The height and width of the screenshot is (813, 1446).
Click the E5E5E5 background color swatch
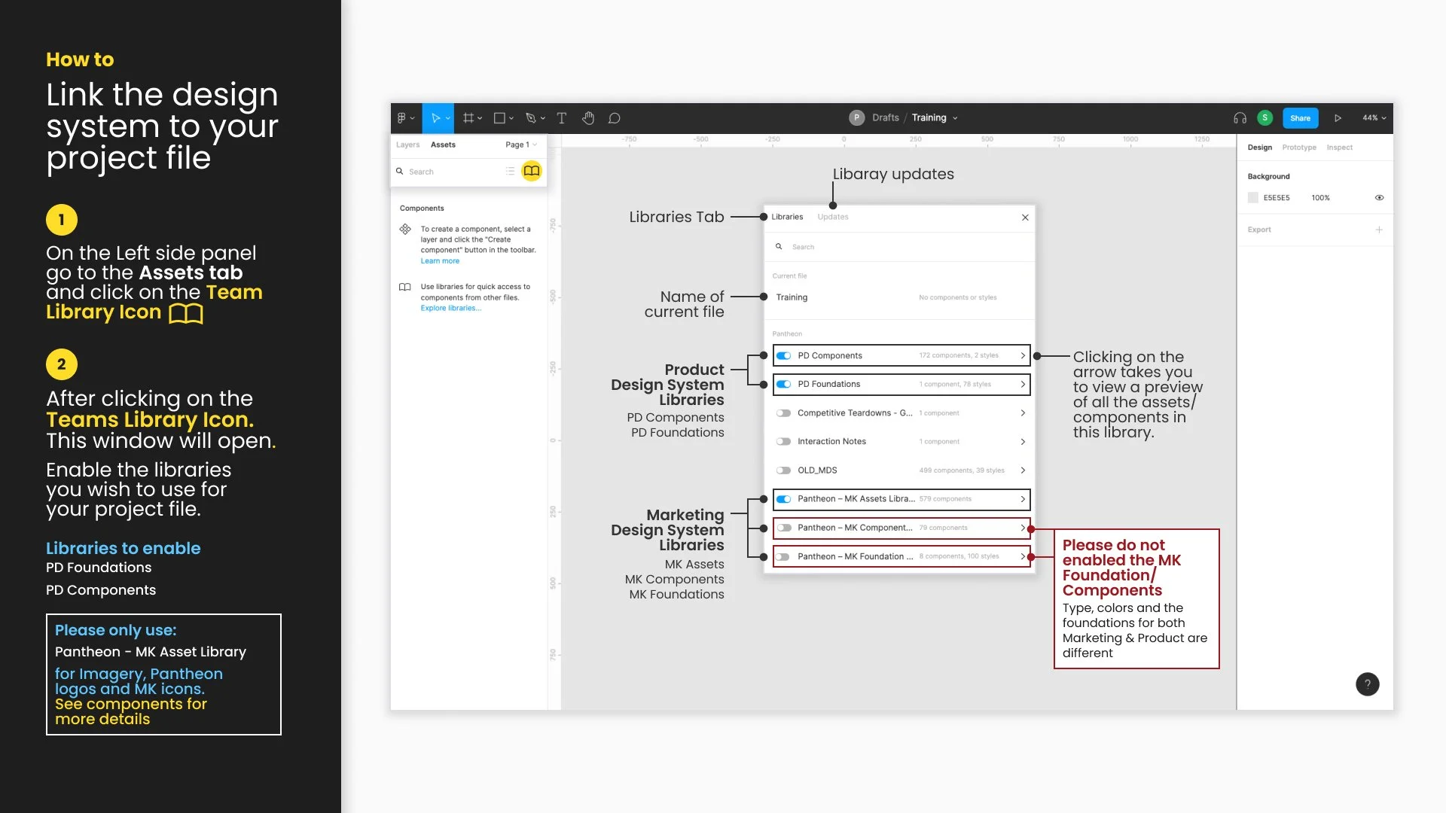[x=1253, y=198]
